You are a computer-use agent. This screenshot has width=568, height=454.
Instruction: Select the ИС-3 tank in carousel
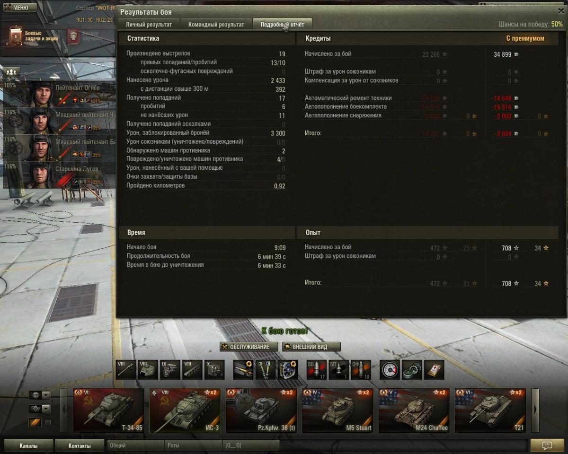[x=185, y=410]
